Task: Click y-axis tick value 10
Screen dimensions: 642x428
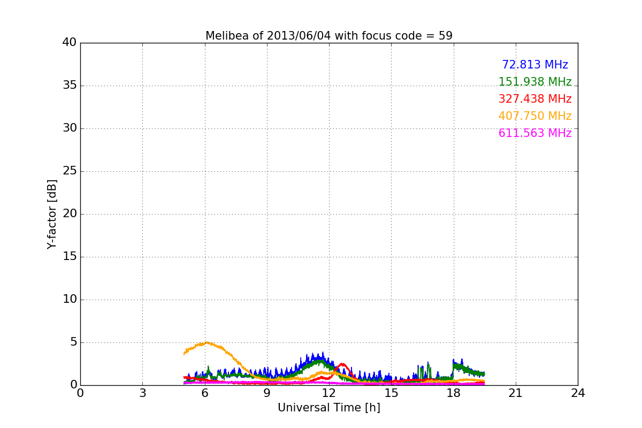Action: click(x=70, y=299)
